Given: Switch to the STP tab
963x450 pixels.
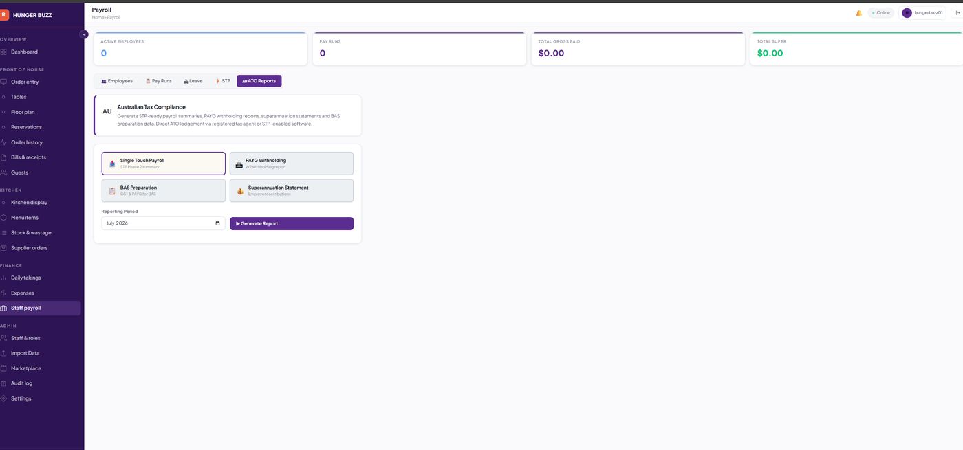Looking at the screenshot, I should (x=223, y=81).
